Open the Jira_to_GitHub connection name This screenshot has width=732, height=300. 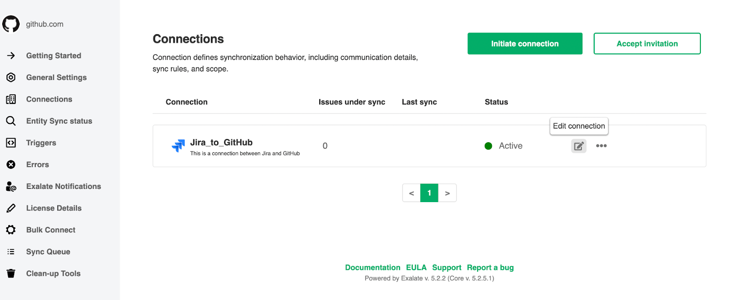[x=221, y=143]
